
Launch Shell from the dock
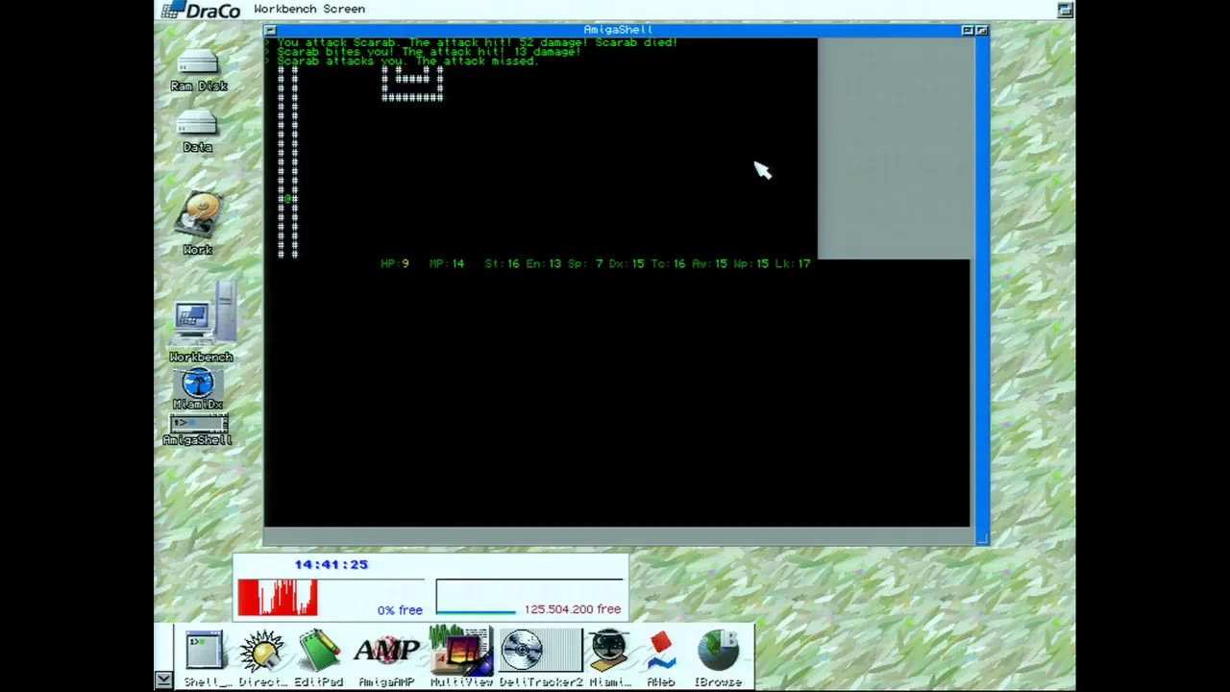click(205, 657)
